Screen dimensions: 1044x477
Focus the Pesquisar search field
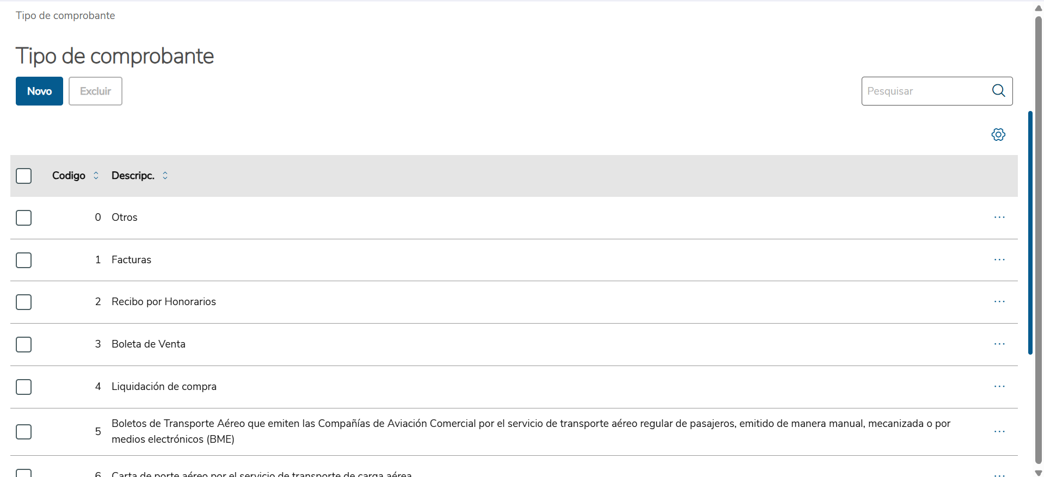pos(925,91)
